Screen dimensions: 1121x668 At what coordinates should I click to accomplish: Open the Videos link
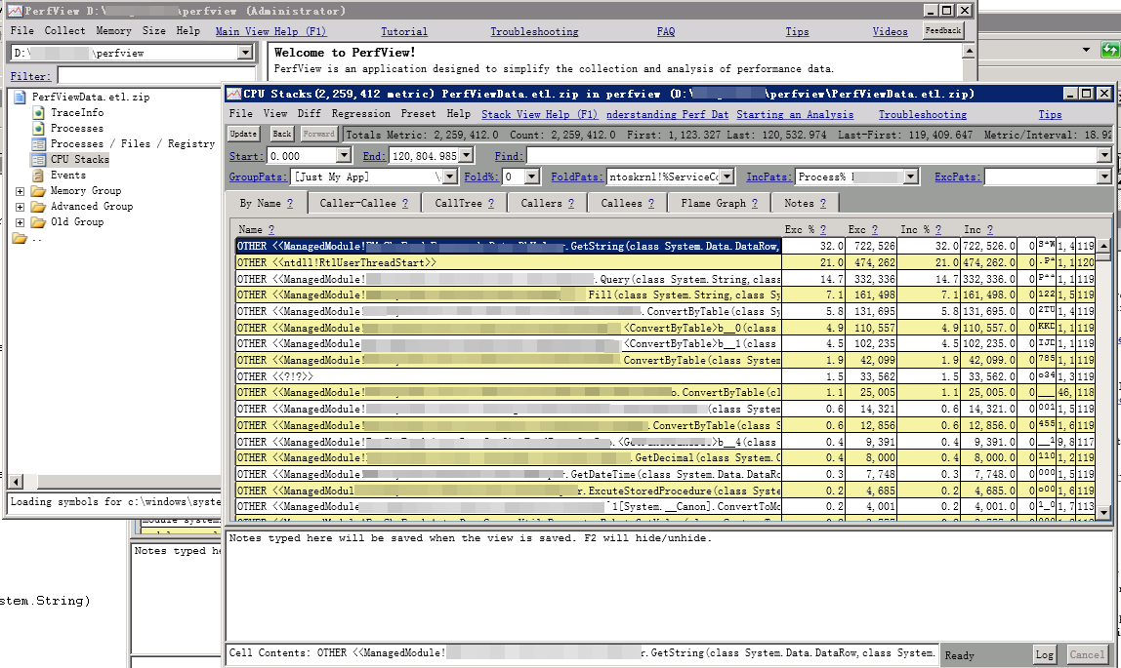click(x=891, y=31)
